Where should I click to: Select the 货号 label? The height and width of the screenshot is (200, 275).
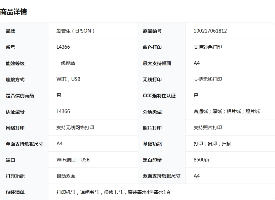pos(10,47)
